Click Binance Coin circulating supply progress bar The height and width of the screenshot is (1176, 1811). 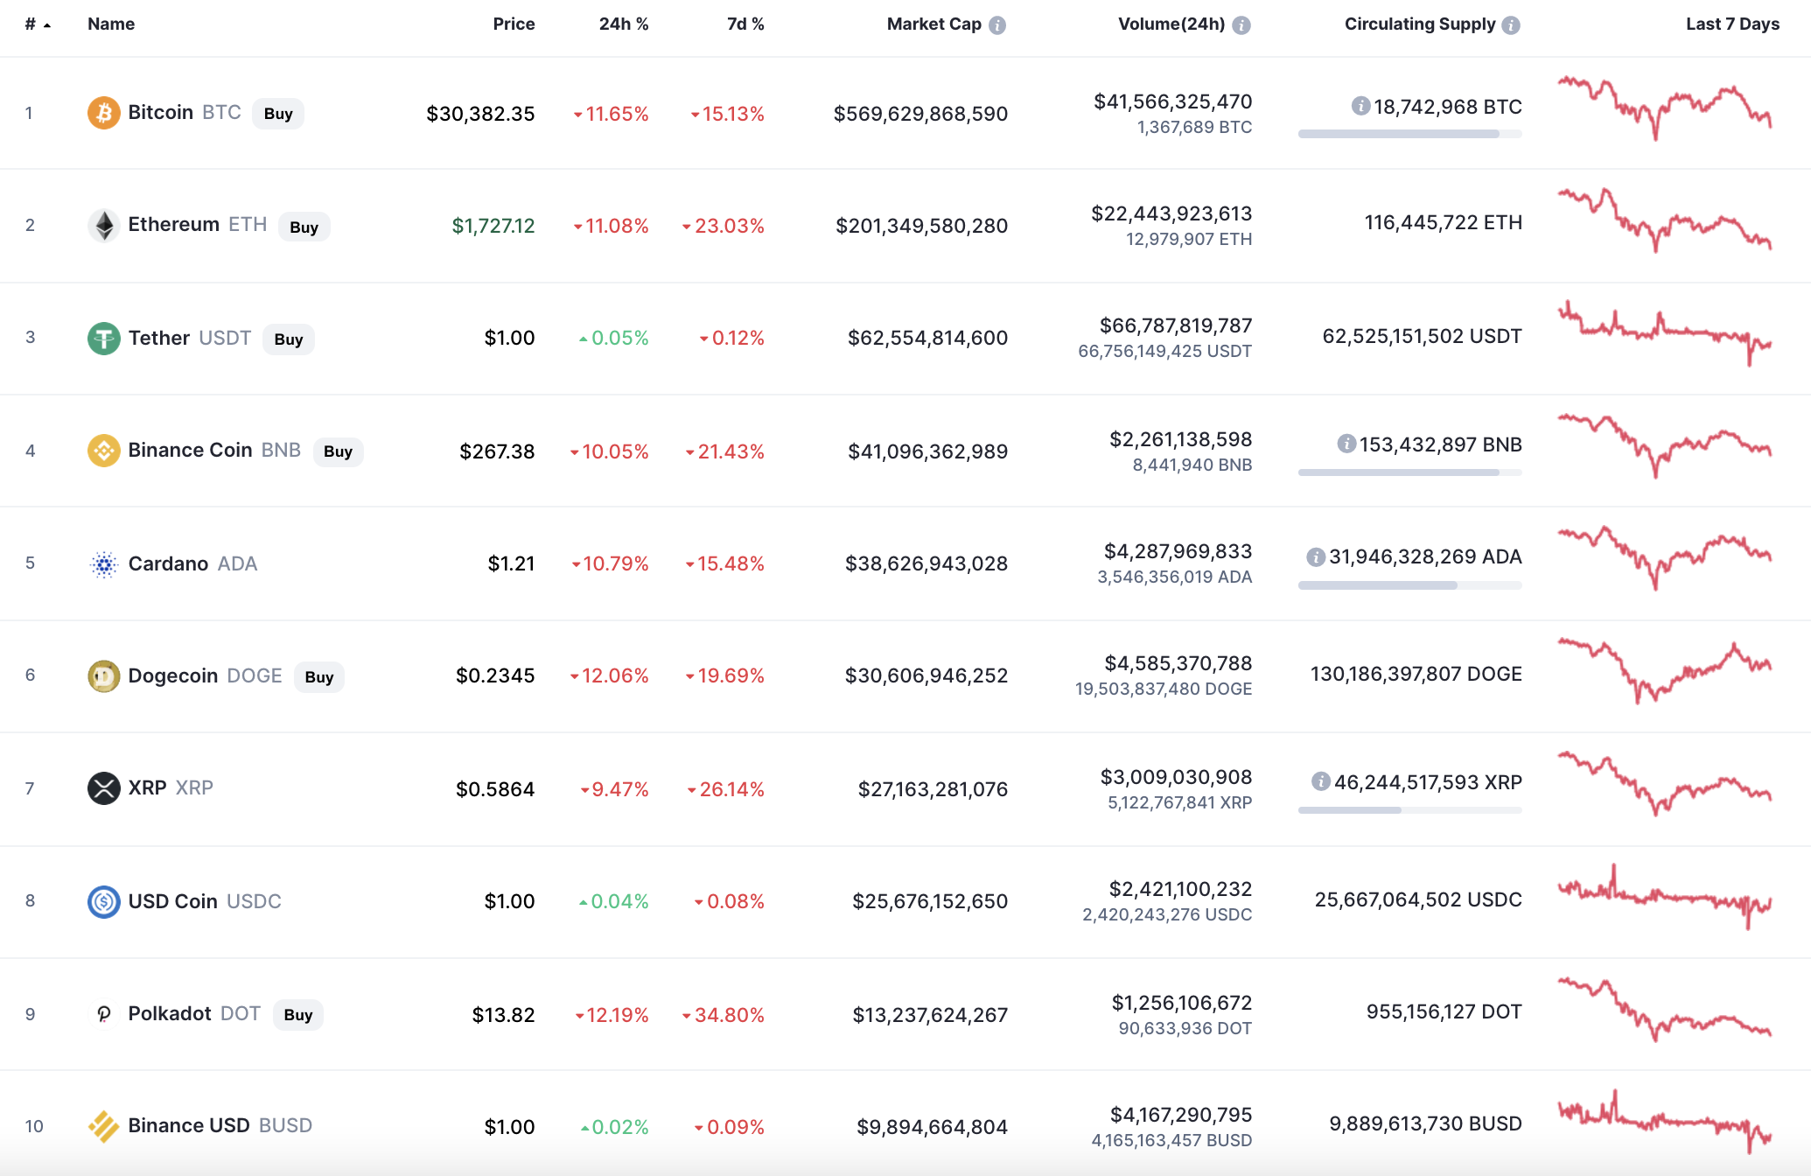[1409, 472]
